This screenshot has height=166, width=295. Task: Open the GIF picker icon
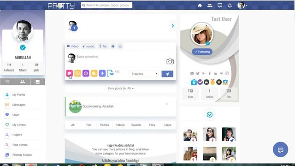(x=110, y=73)
